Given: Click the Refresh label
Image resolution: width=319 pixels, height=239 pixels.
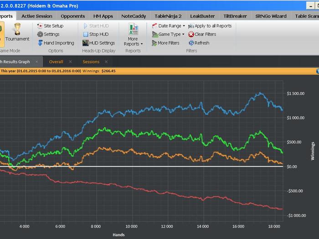Looking at the screenshot, I should (x=202, y=43).
